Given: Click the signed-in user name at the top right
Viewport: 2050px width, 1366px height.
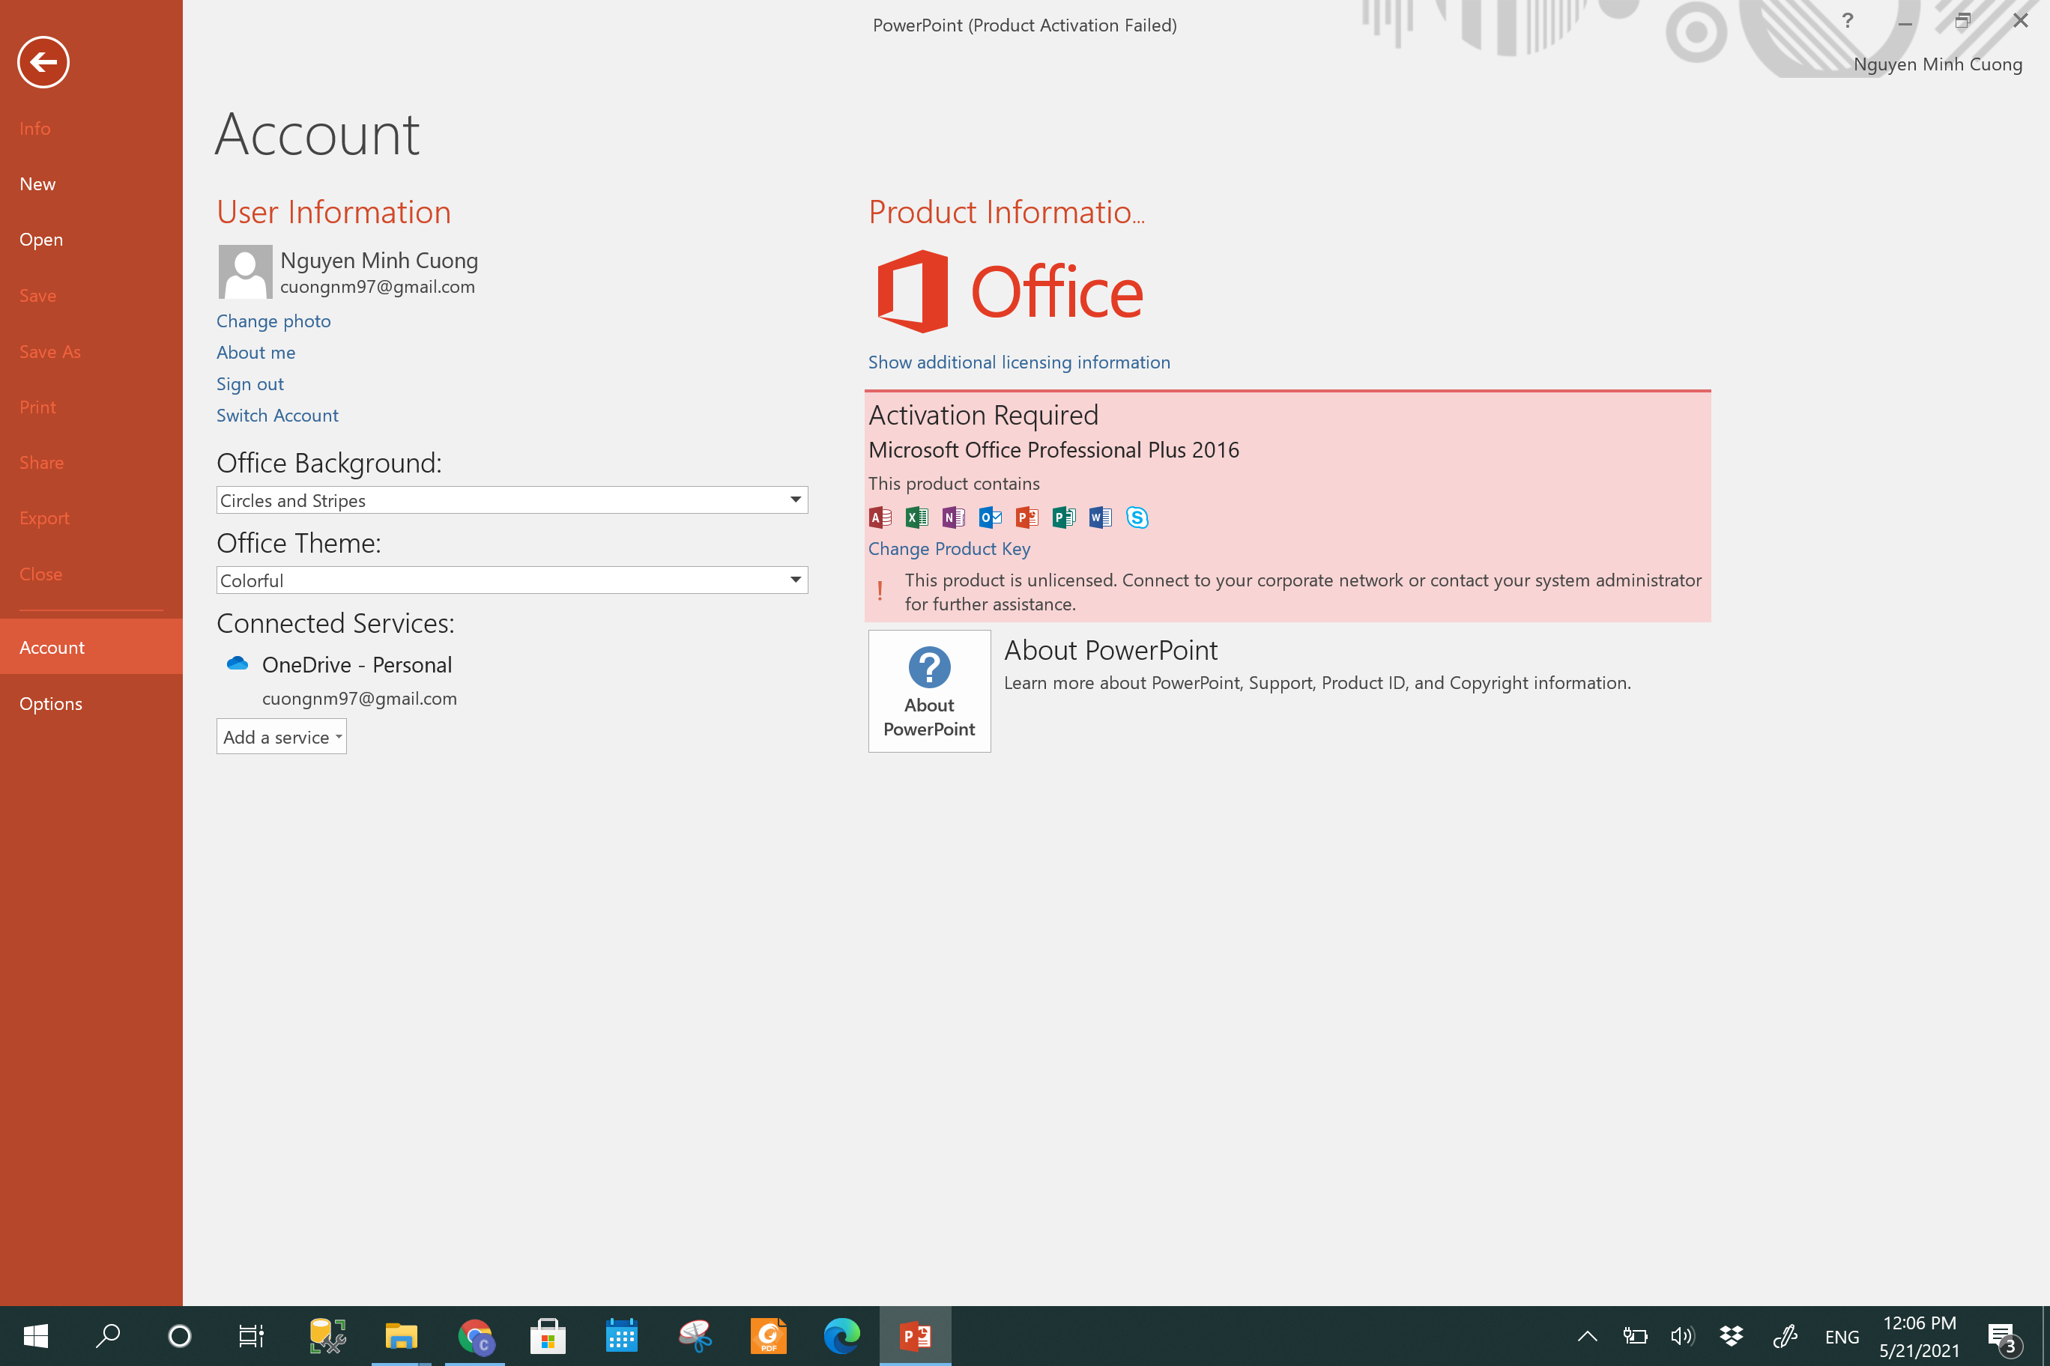Looking at the screenshot, I should click(x=1938, y=64).
